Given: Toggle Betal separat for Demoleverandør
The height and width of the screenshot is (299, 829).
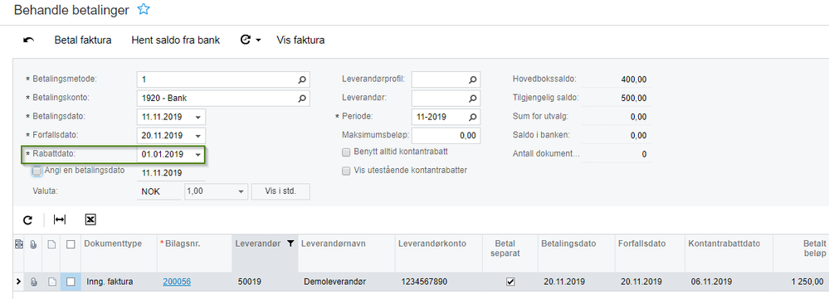Looking at the screenshot, I should [x=510, y=282].
